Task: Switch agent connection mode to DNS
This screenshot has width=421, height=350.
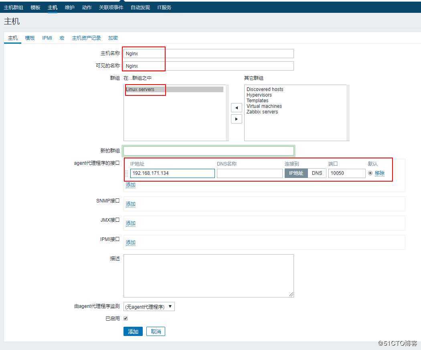Action: pyautogui.click(x=317, y=173)
